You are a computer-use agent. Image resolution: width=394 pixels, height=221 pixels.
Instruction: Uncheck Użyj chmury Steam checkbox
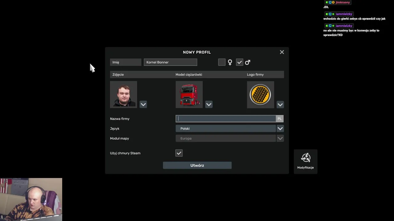[179, 153]
